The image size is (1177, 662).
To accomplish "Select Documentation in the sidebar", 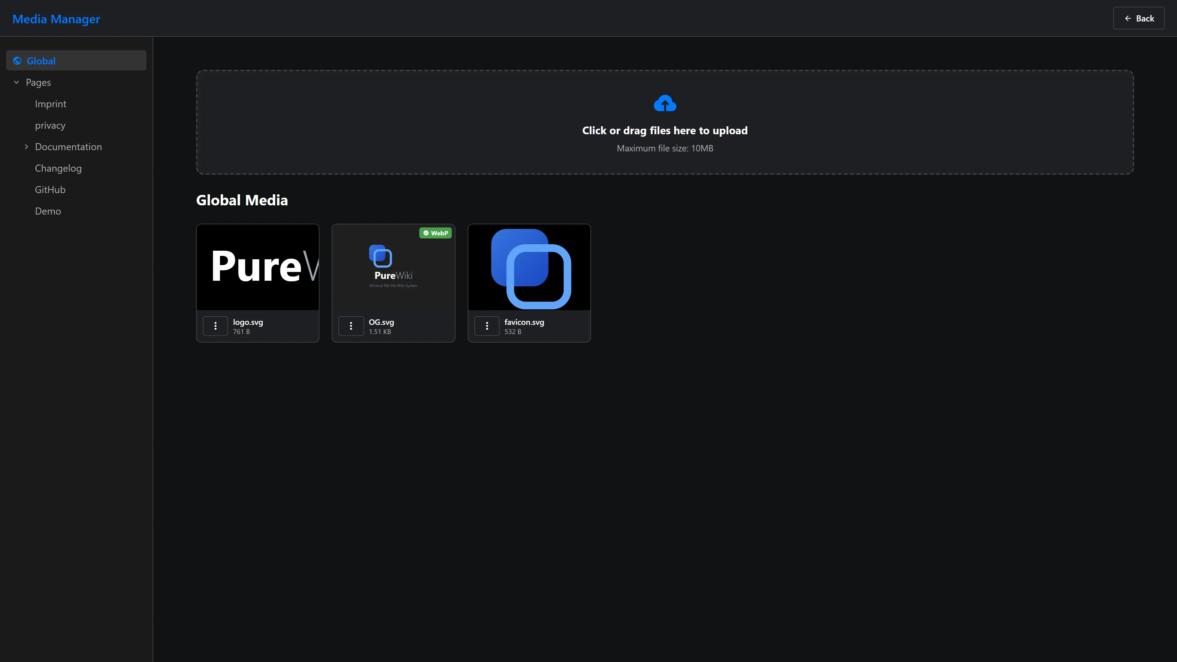I will tap(69, 147).
